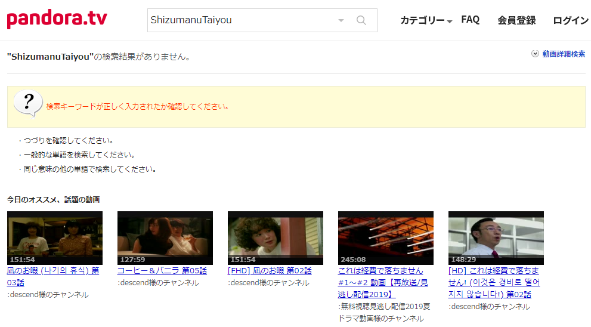Follow the 凪のお暇 第03話 title link

pos(53,276)
